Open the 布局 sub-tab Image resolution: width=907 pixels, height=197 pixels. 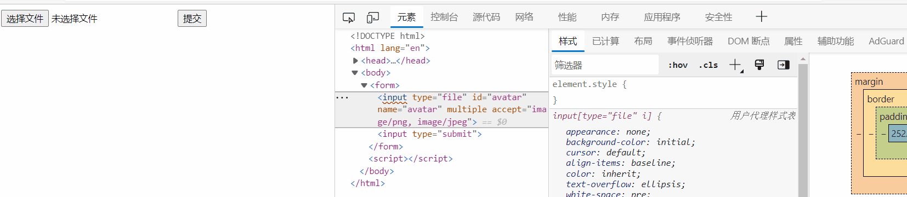click(643, 41)
